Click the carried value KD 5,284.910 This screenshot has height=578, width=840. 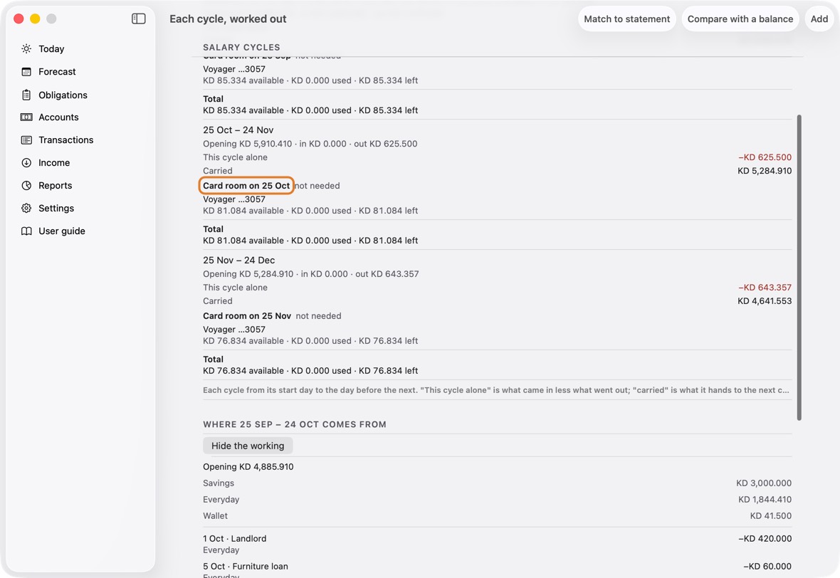[x=765, y=171]
